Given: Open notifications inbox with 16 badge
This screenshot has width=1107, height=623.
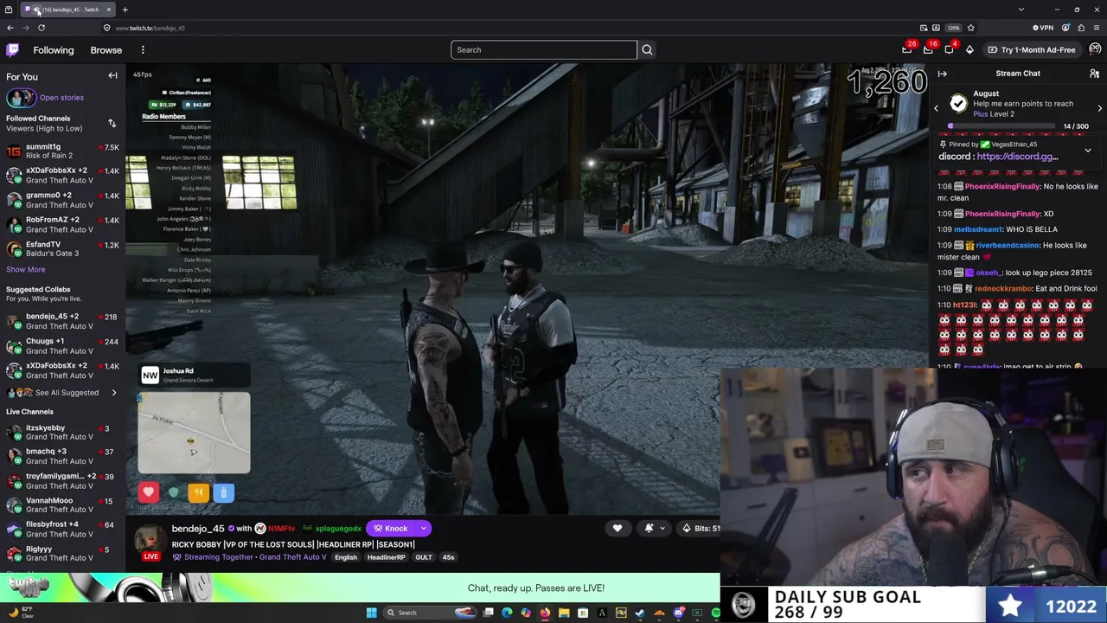Looking at the screenshot, I should [928, 50].
